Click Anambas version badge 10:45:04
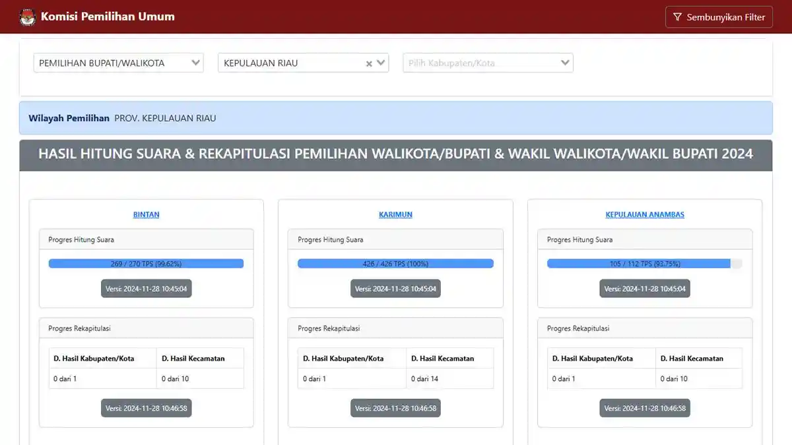Screen dimensions: 792x445 pyautogui.click(x=645, y=289)
